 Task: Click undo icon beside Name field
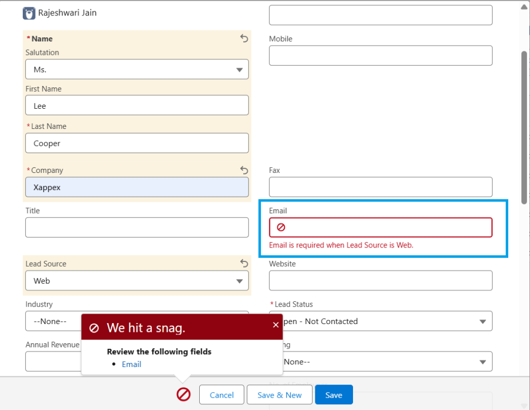pos(244,38)
